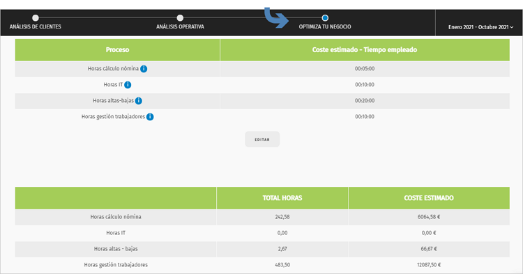The width and height of the screenshot is (523, 274).
Task: Select total hours value 0,00
Action: pyautogui.click(x=282, y=233)
